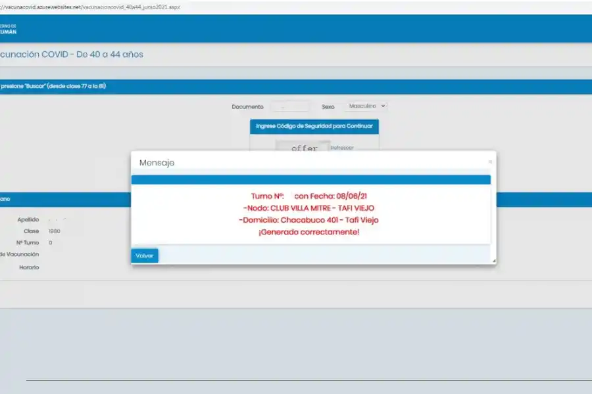Grab the dialog resize handle corner
Image resolution: width=592 pixels, height=394 pixels.
coord(493,261)
